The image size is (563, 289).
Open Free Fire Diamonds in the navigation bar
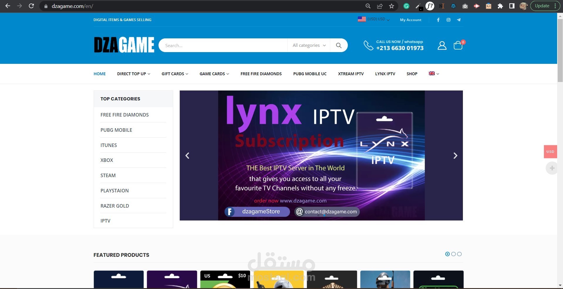[261, 74]
